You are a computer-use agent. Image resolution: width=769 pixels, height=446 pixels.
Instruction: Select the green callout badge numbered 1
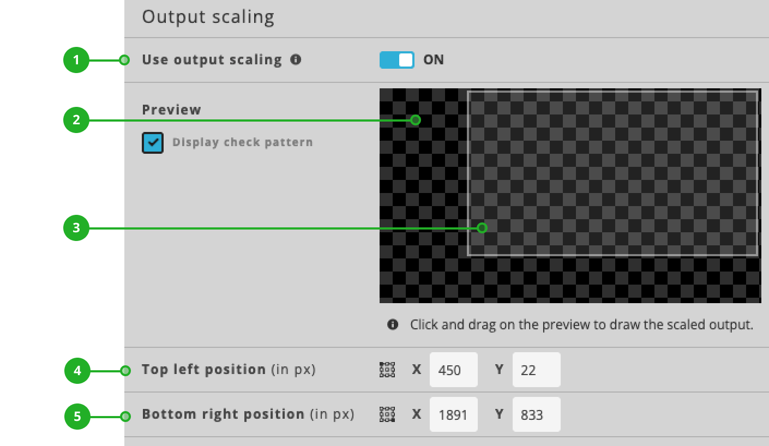coord(76,60)
